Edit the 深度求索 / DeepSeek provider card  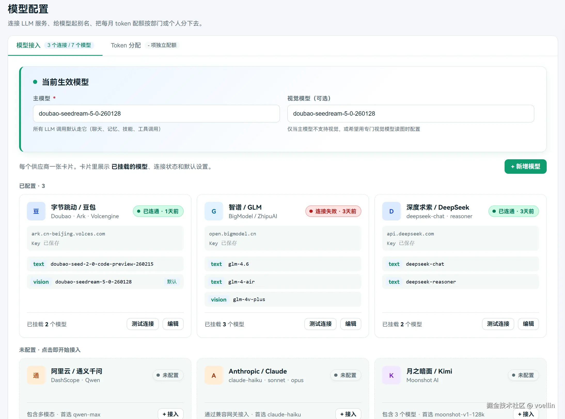pos(528,324)
